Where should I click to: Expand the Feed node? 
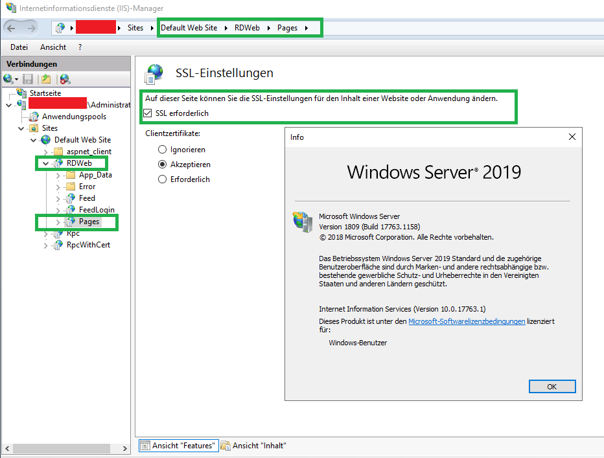click(58, 198)
